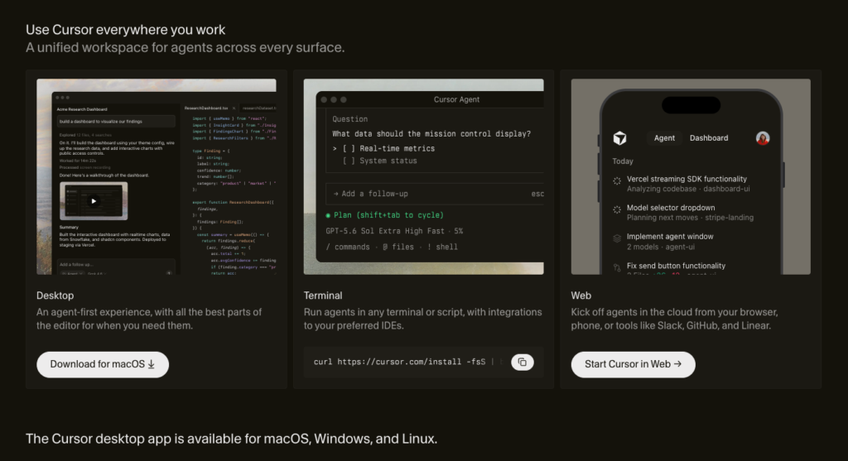Click the Download for macOS button
The height and width of the screenshot is (461, 848).
pos(103,364)
